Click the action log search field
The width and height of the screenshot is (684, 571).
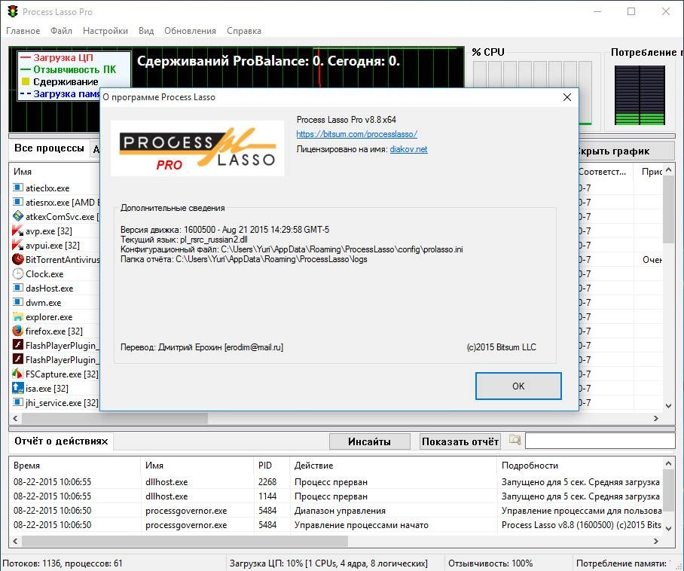pyautogui.click(x=600, y=441)
